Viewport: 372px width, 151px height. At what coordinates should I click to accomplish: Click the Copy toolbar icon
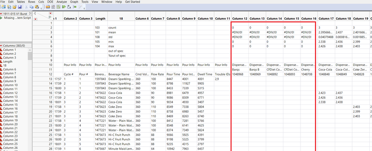click(x=31, y=7)
